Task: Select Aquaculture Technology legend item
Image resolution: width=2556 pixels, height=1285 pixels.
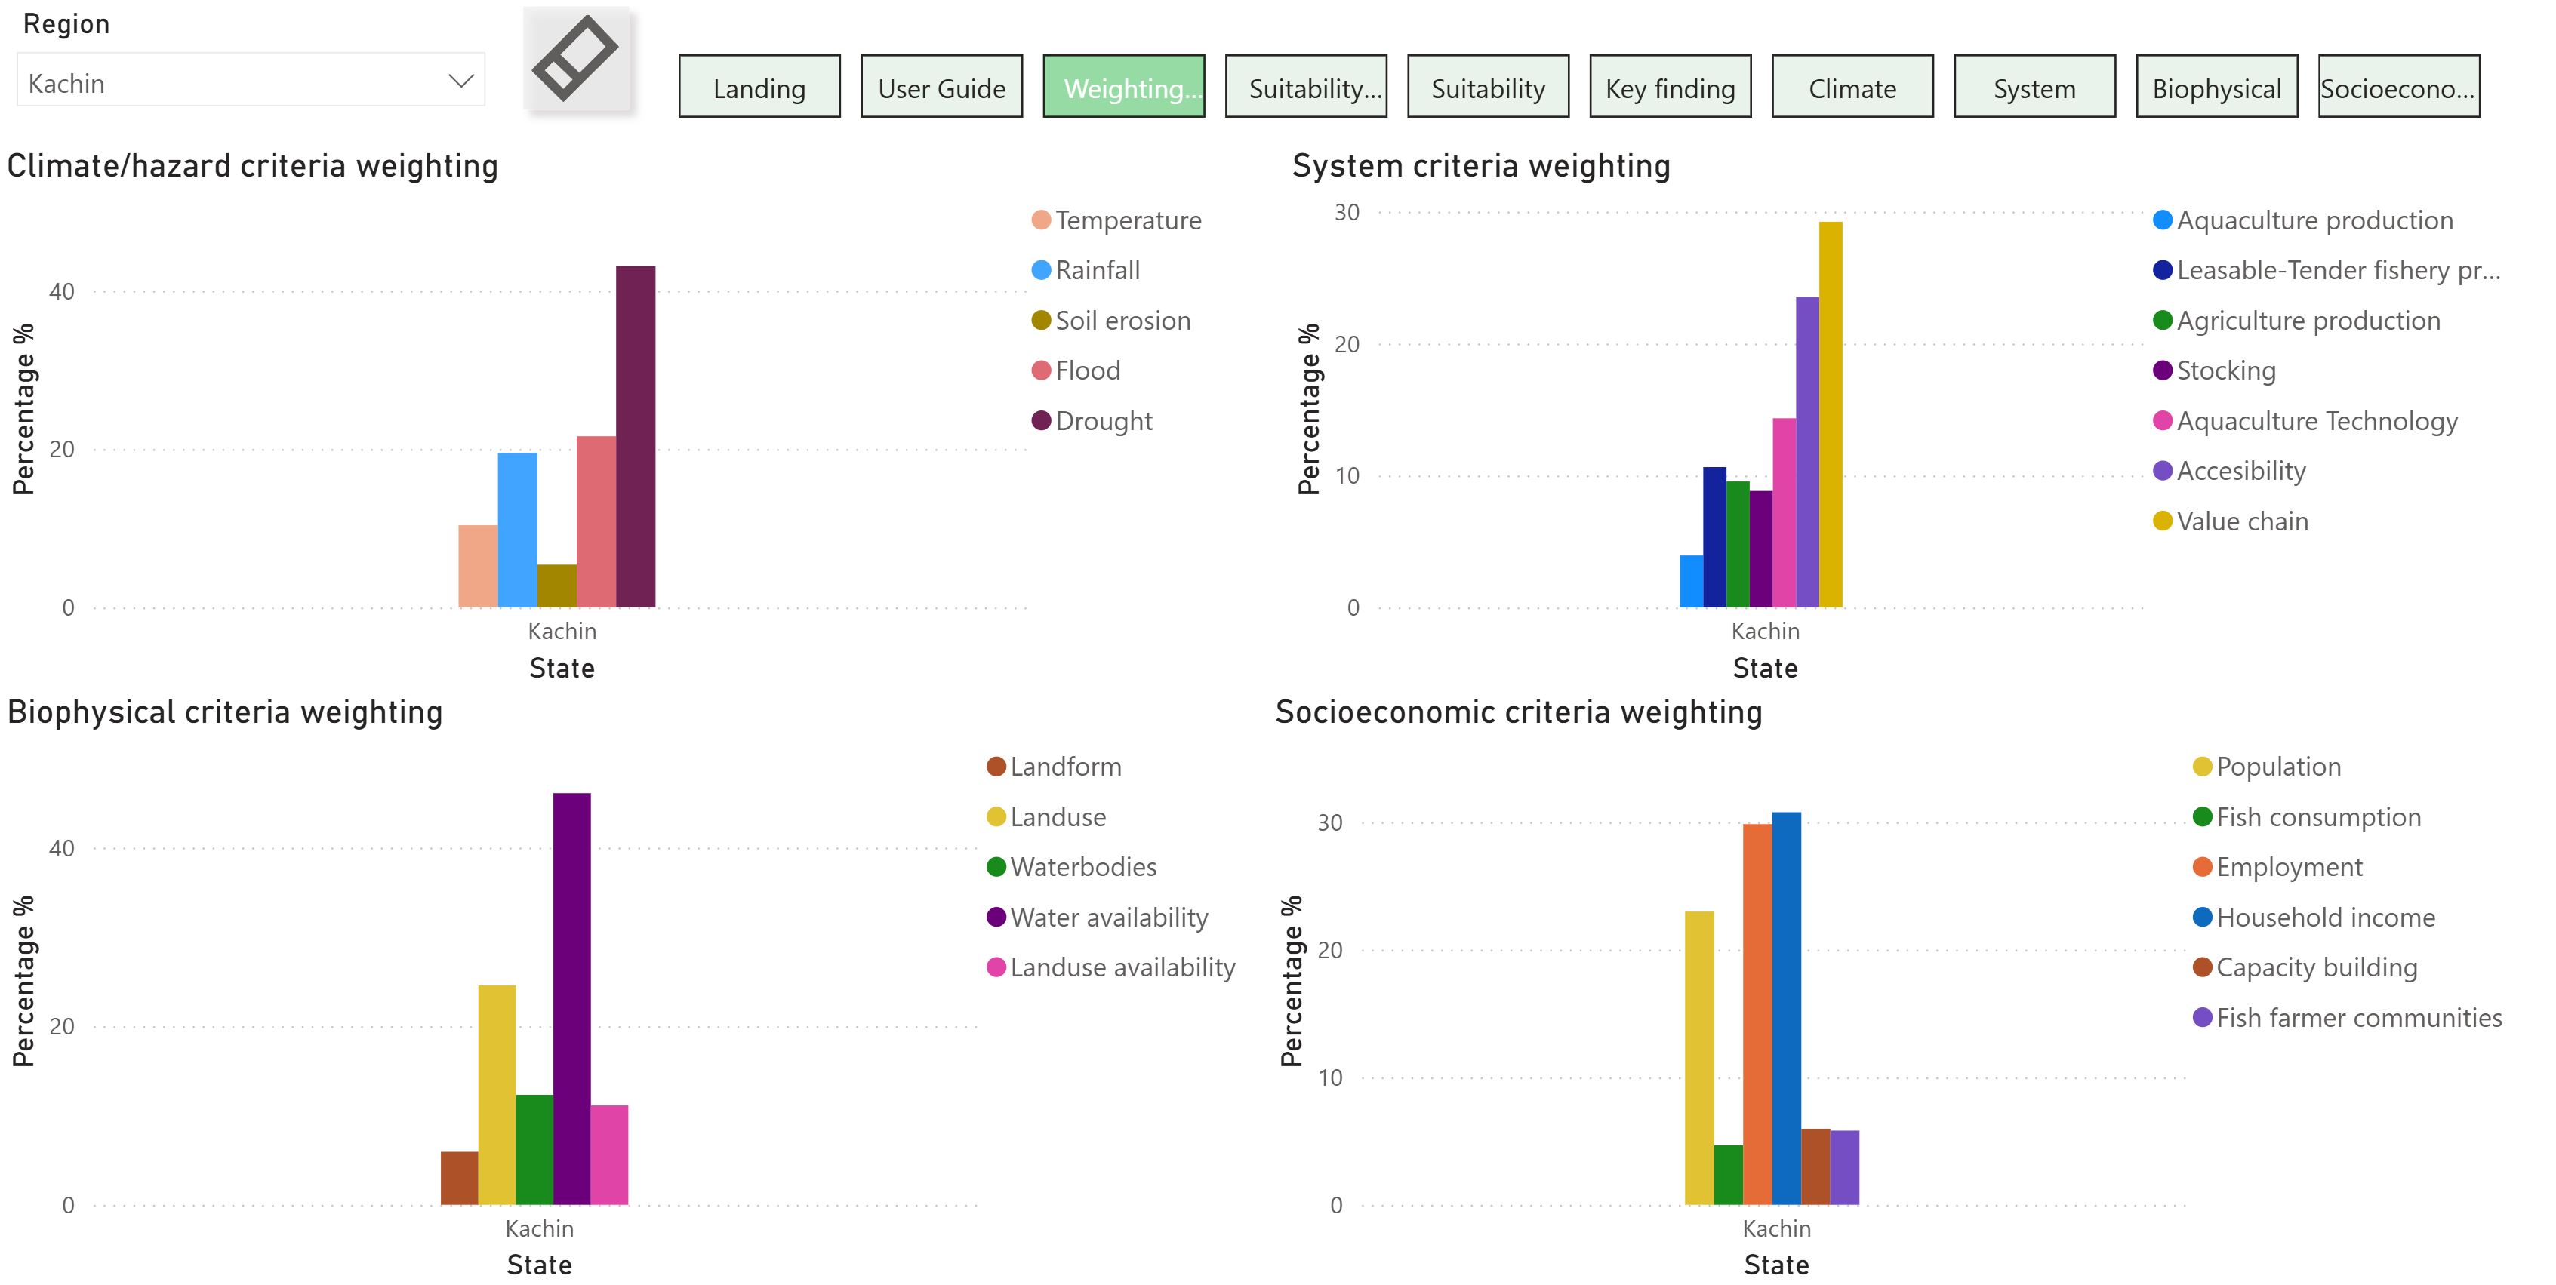Action: 2306,420
